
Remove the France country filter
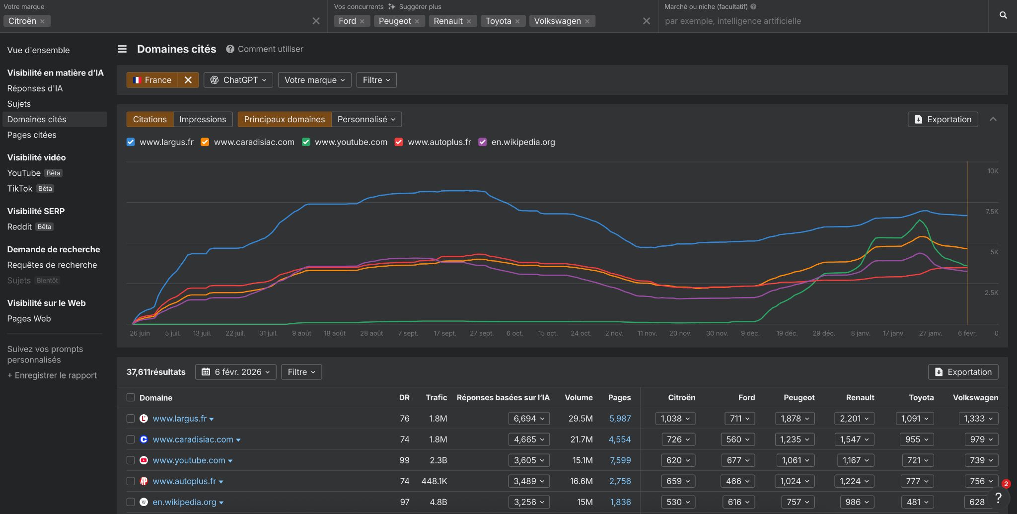(x=188, y=80)
